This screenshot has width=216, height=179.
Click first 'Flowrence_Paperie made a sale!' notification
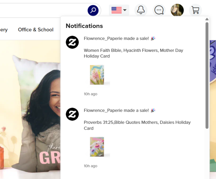tap(116, 38)
